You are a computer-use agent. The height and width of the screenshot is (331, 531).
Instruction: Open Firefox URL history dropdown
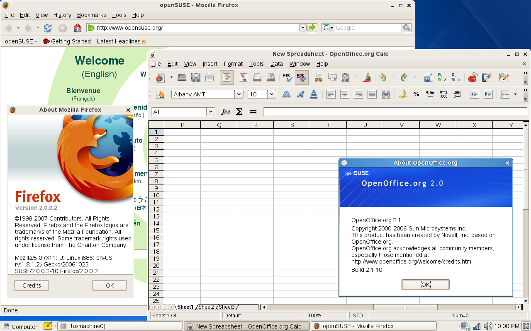303,28
